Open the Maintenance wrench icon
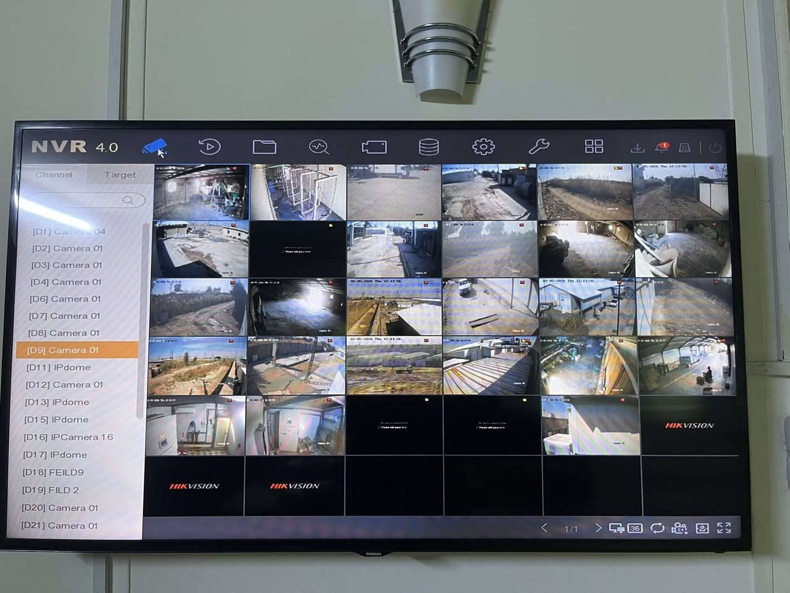Viewport: 790px width, 593px height. coord(539,146)
